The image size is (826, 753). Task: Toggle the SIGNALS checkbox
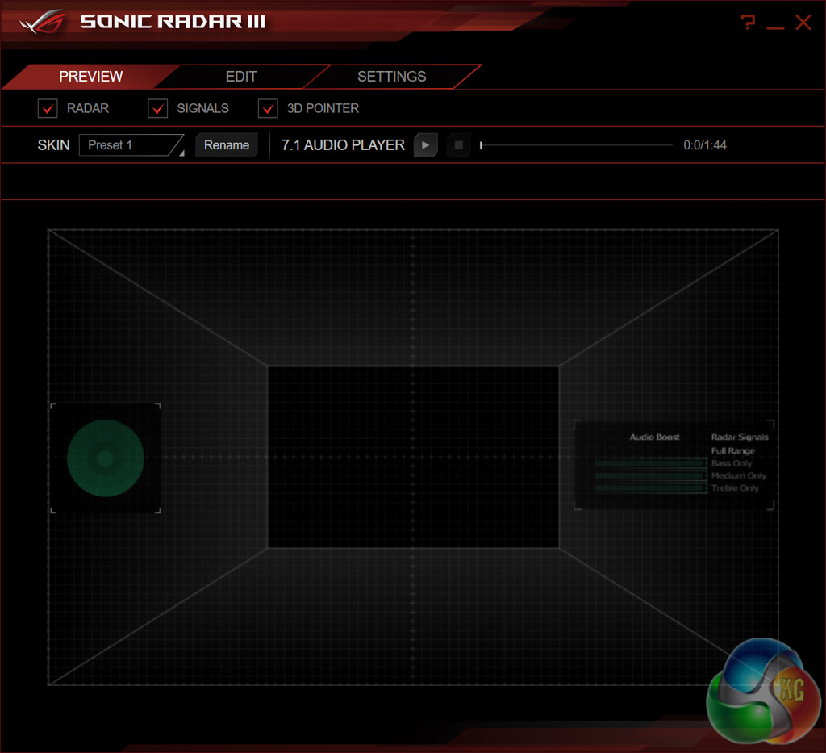[x=158, y=108]
